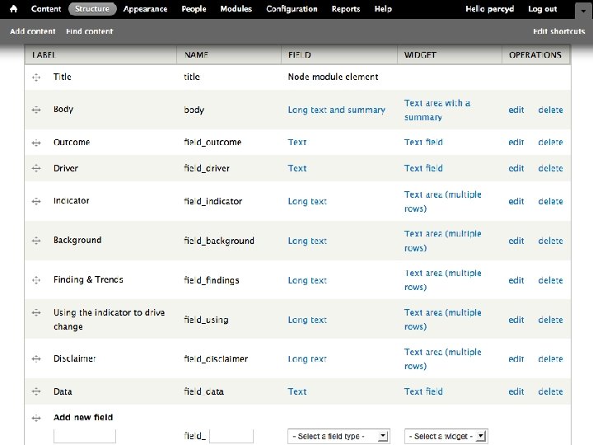The image size is (593, 445).
Task: Grab the drag handle for Using the indicator row
Action: pos(36,312)
